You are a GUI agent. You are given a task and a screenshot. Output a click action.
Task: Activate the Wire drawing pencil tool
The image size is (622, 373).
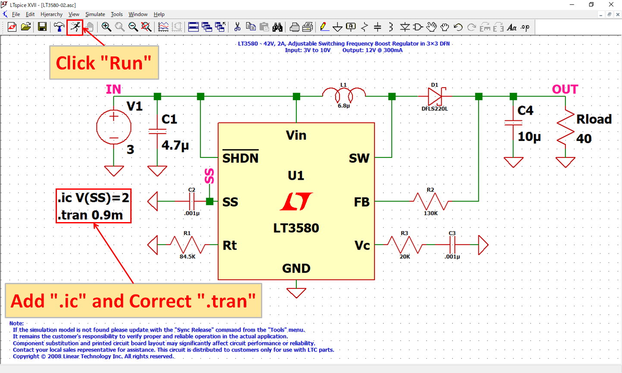coord(323,27)
